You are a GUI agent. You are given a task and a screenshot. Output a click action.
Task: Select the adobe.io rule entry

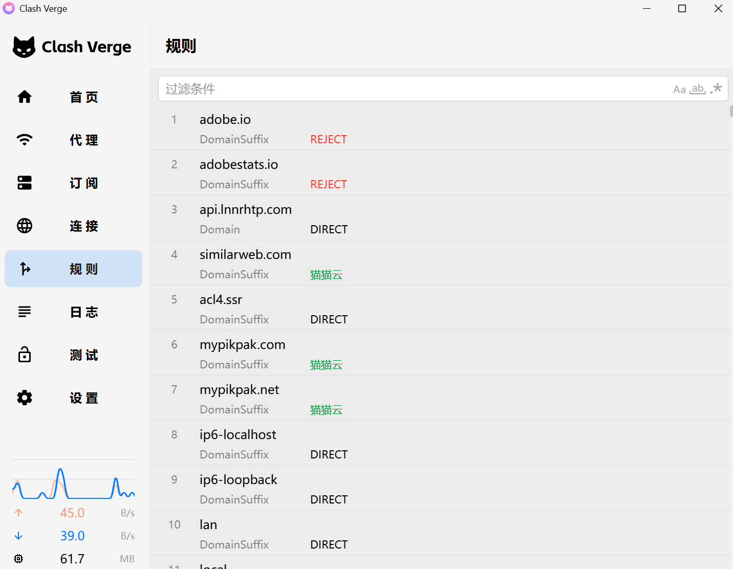click(225, 120)
